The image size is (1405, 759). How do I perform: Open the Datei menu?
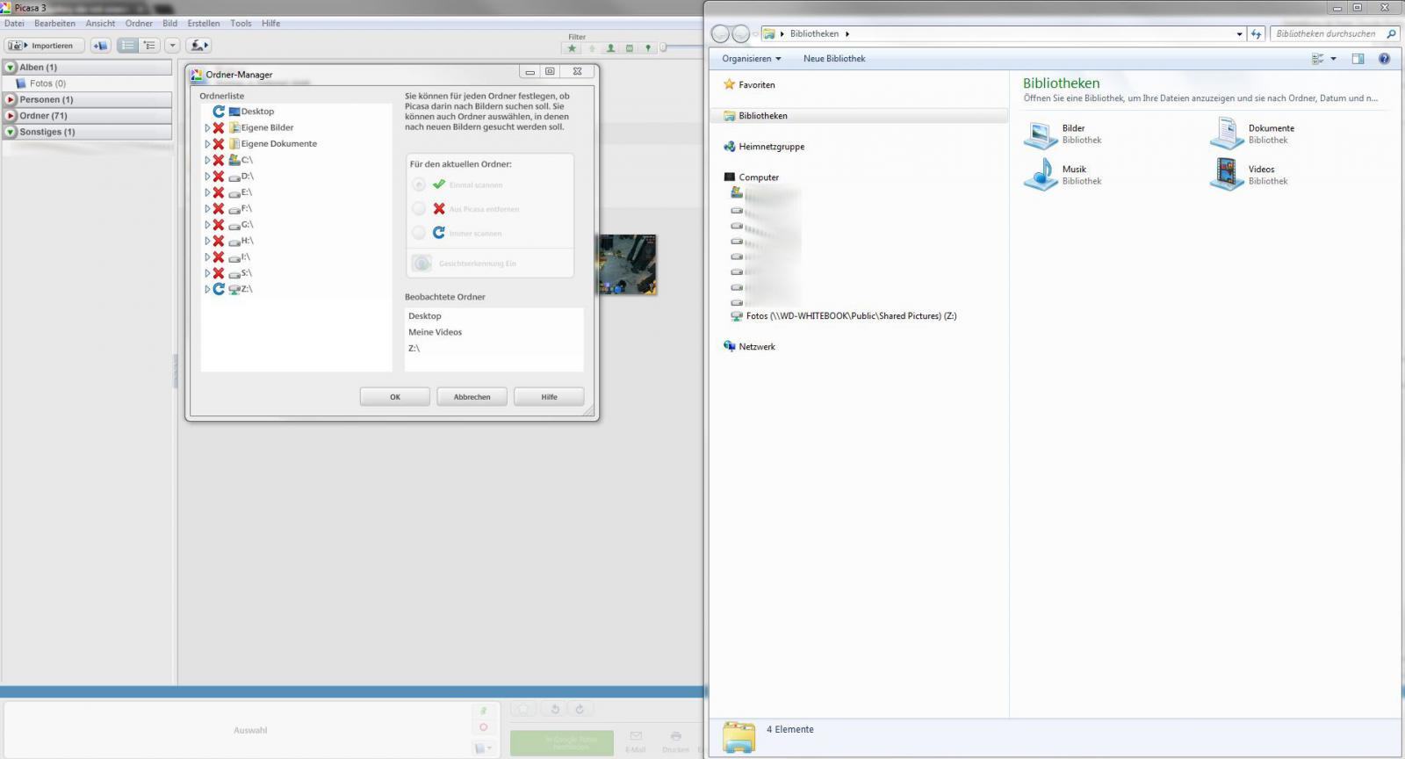14,24
